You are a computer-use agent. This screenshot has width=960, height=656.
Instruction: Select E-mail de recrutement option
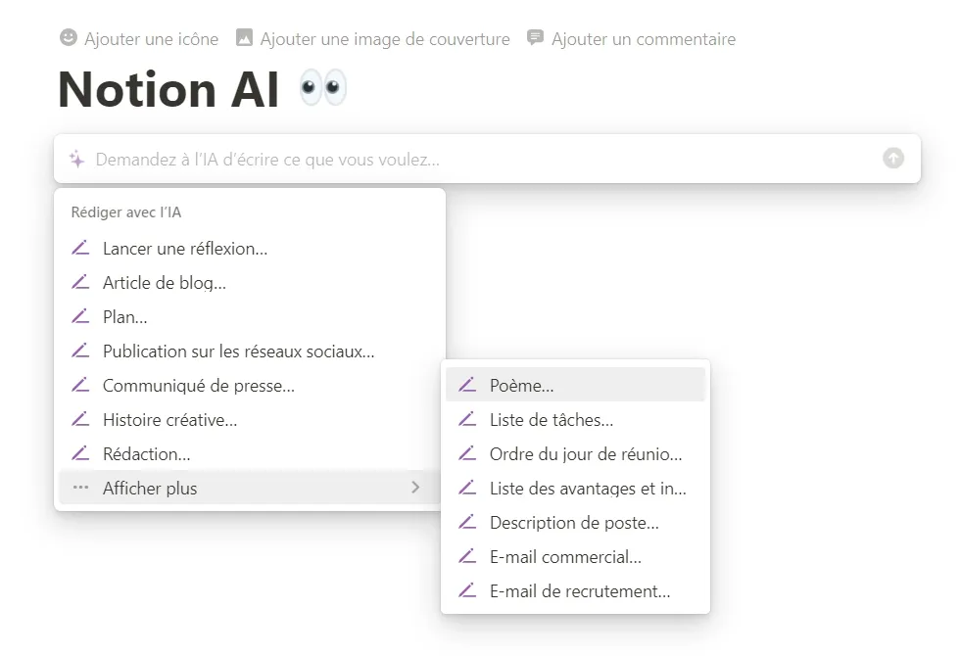(576, 591)
